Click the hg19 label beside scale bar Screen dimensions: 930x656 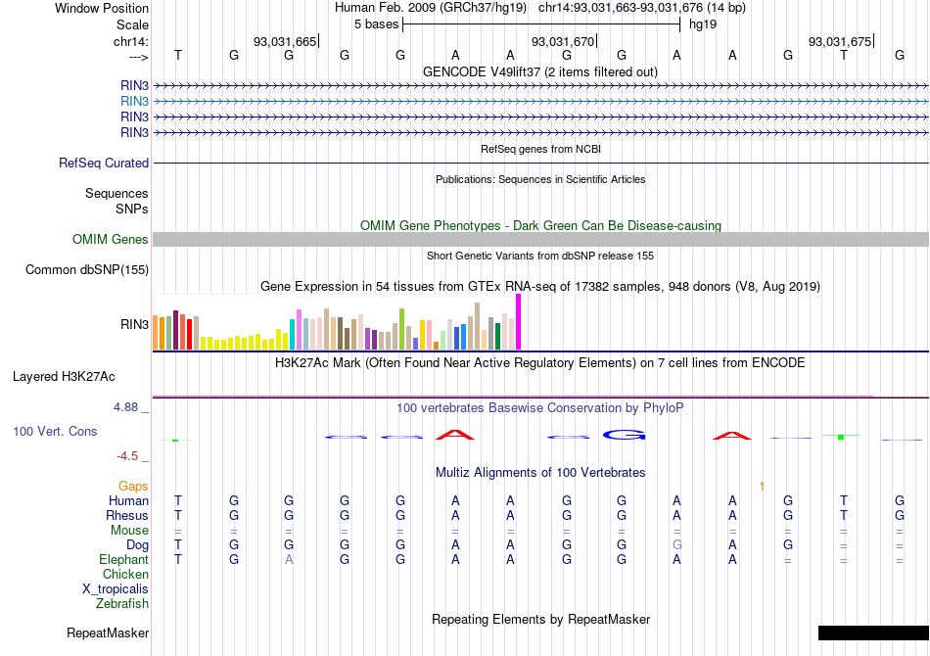pyautogui.click(x=703, y=24)
